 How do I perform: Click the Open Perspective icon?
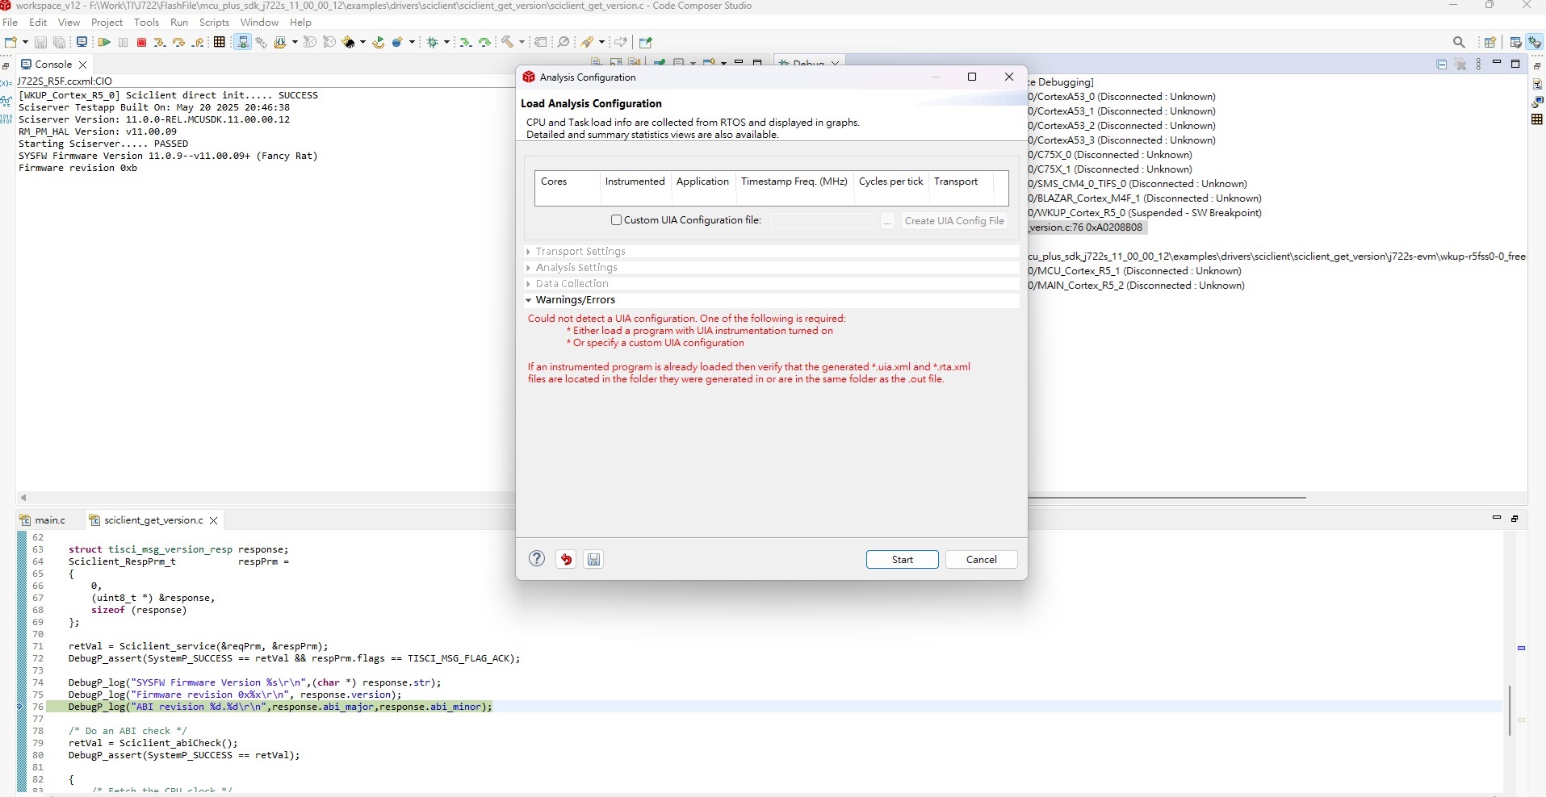coord(1490,42)
